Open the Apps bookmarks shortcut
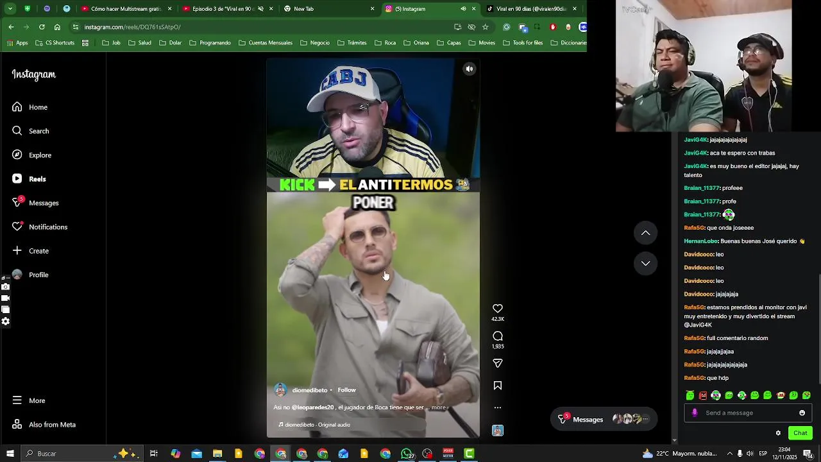Image resolution: width=821 pixels, height=462 pixels. (17, 43)
